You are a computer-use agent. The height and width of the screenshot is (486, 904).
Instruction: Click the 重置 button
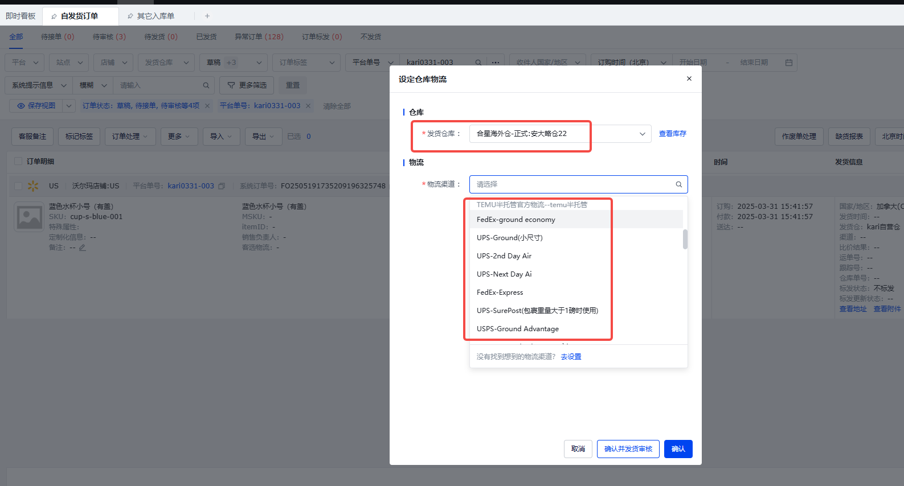coord(293,85)
